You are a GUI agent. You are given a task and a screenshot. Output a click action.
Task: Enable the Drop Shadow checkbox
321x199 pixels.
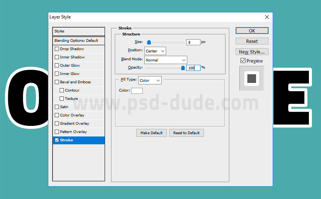click(57, 49)
